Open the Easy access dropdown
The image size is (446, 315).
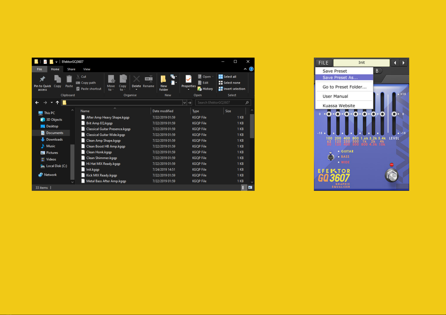(174, 83)
